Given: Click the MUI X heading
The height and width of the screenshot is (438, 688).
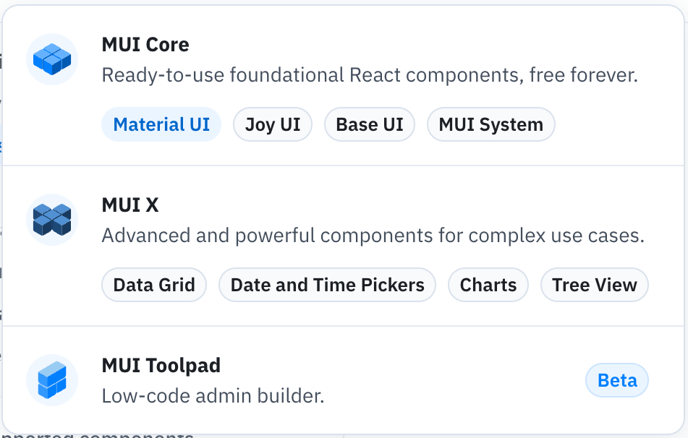Looking at the screenshot, I should [130, 205].
